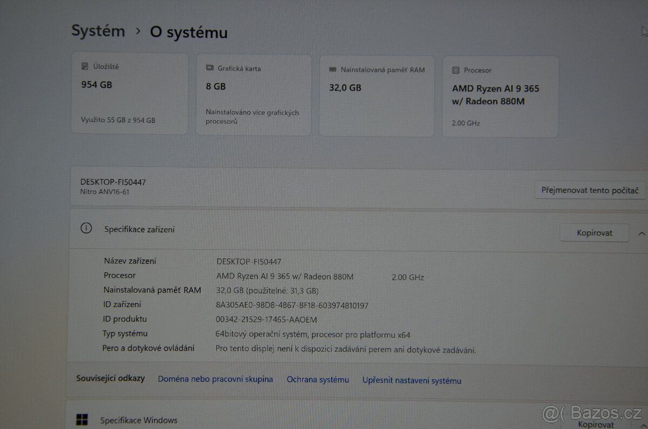Open Upřesnit nastavení systému
The image size is (648, 429).
click(411, 380)
